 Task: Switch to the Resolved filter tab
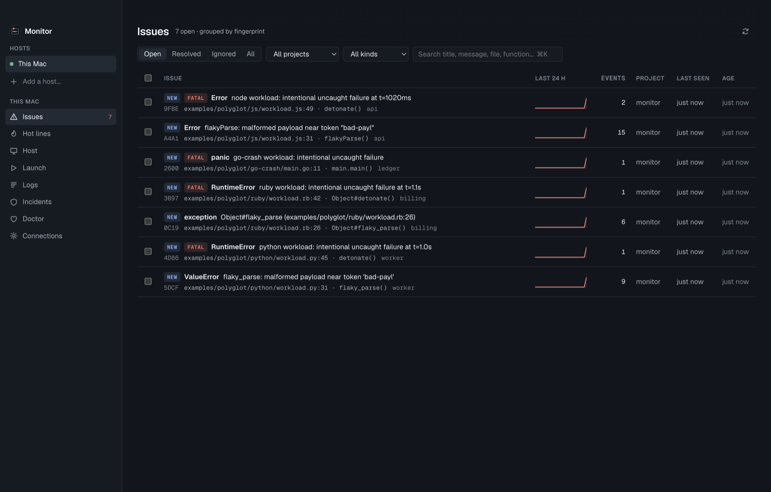(186, 54)
